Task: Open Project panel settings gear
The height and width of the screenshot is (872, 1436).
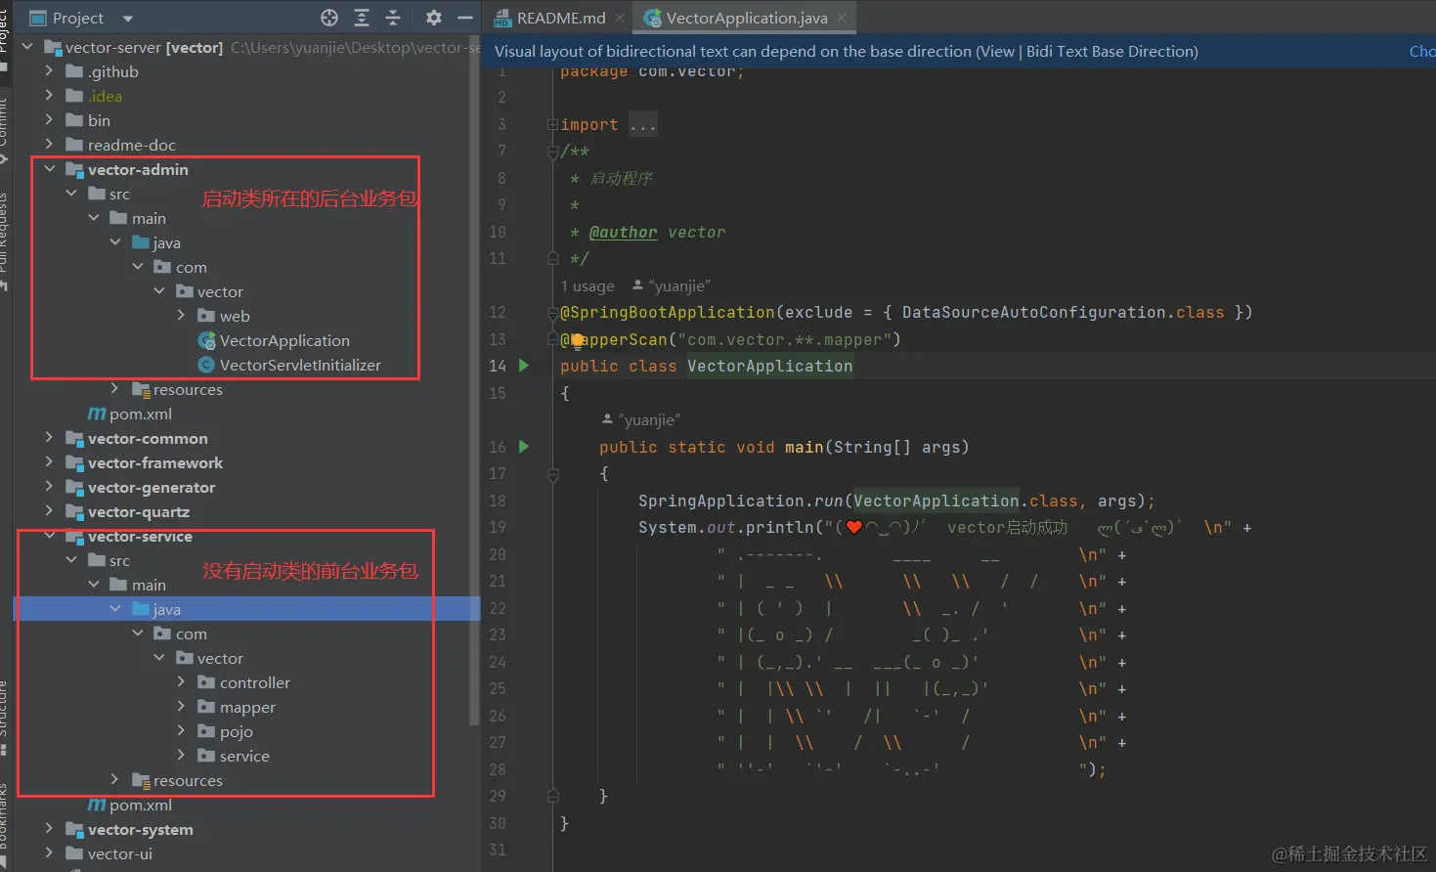Action: pos(434,18)
